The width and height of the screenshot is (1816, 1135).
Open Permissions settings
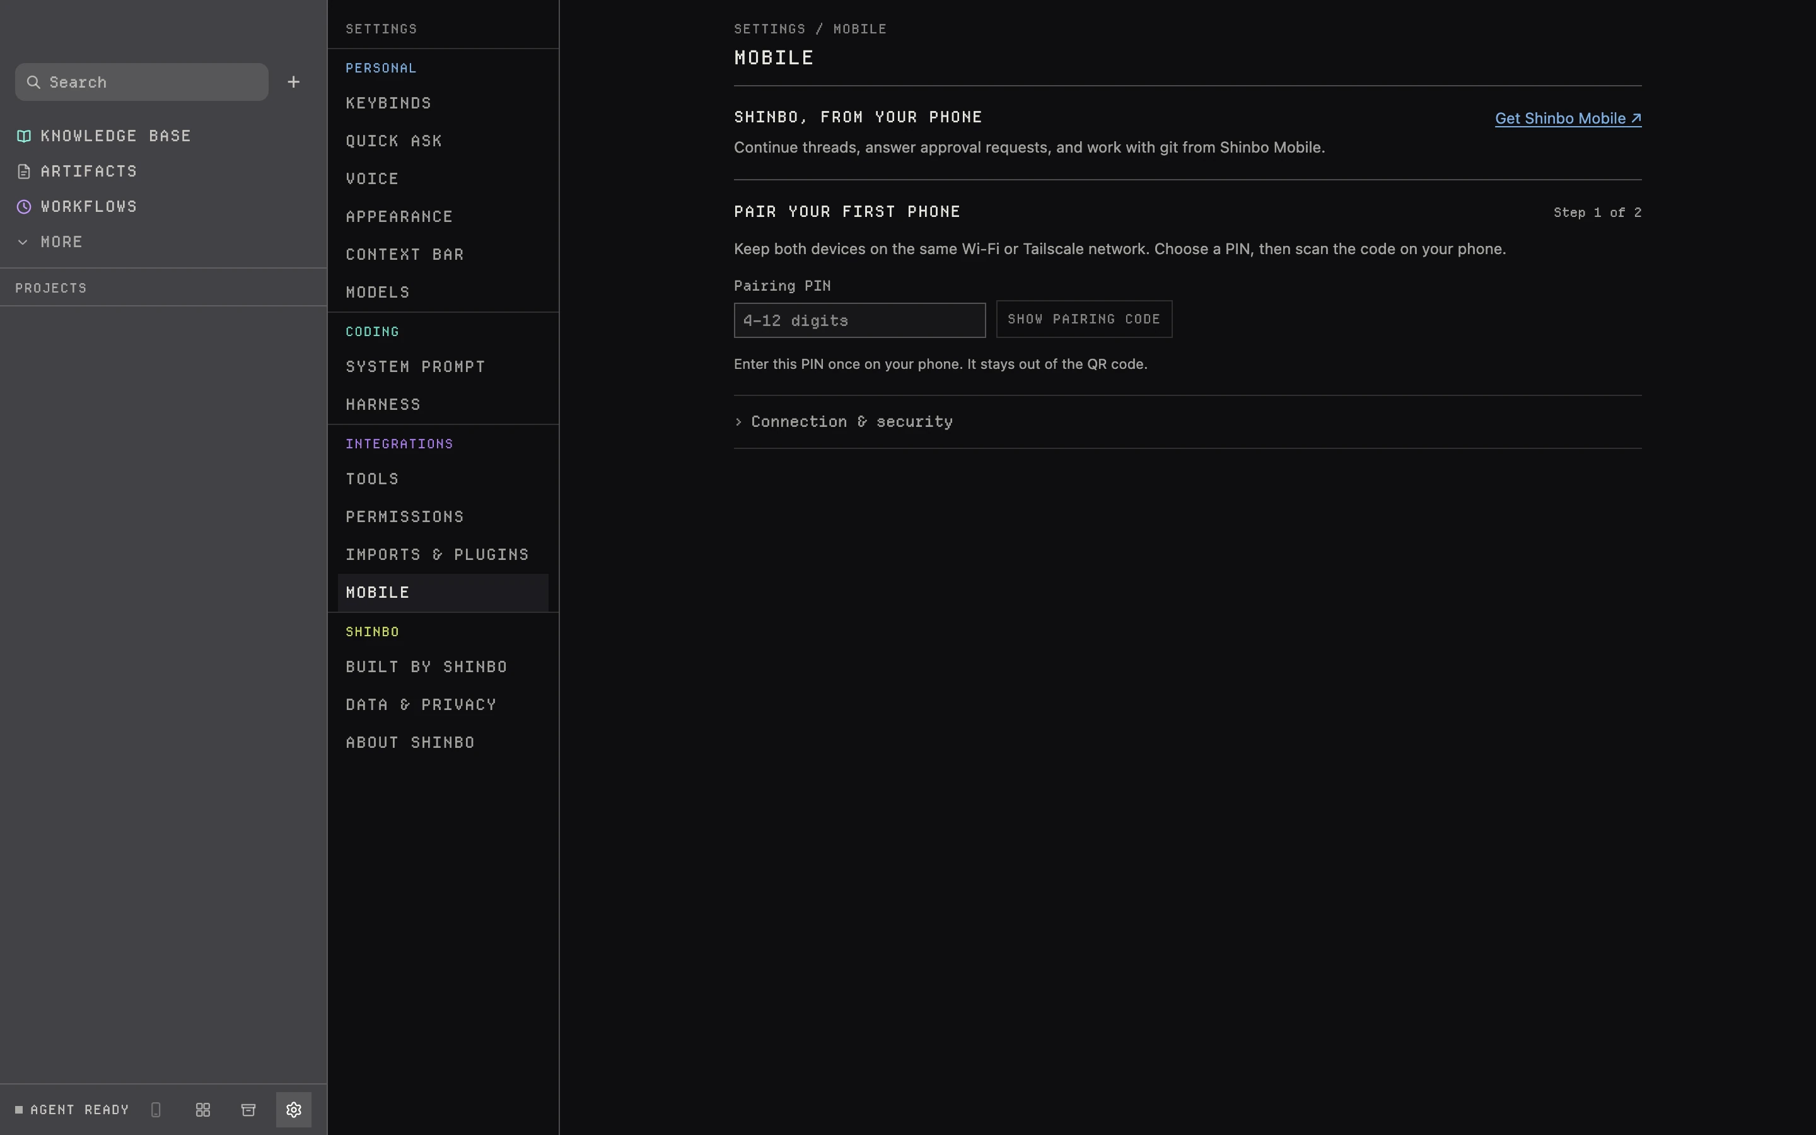(443, 516)
